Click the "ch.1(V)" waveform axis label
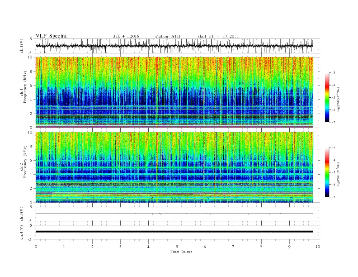358x277 pixels. click(22, 46)
